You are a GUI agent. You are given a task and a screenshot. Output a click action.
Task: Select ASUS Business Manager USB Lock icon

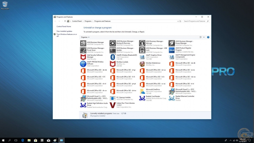142,50
